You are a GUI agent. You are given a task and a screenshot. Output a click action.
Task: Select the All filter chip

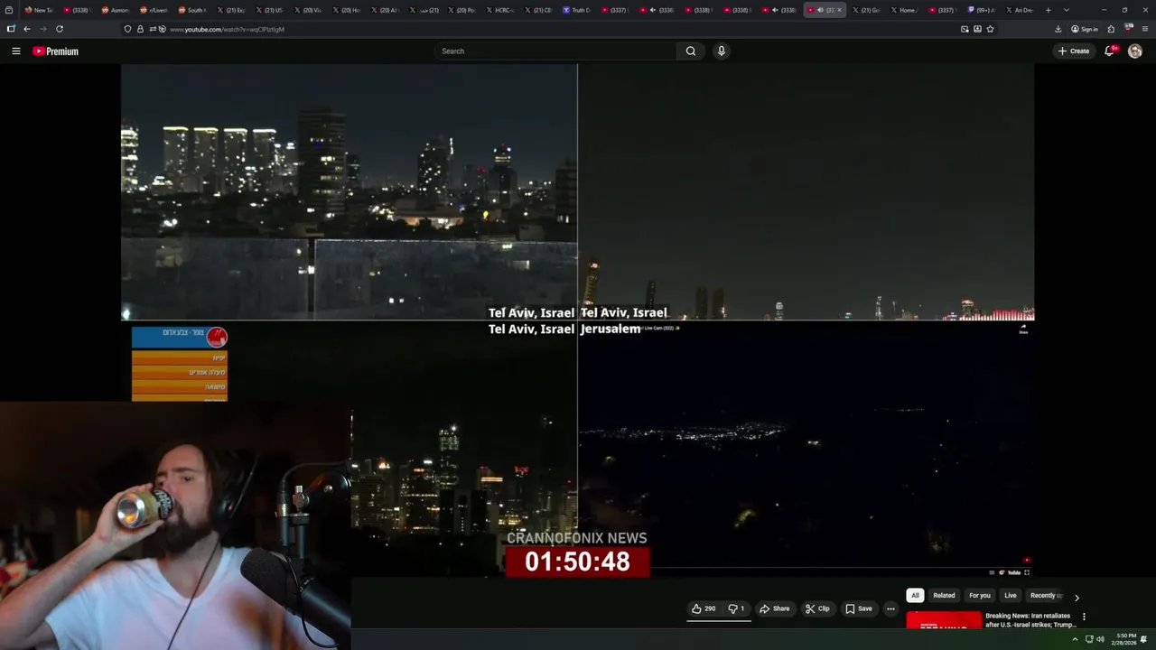(915, 596)
